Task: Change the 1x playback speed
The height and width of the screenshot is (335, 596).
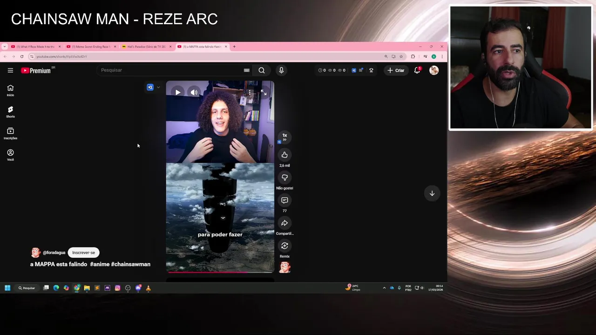Action: [x=284, y=137]
